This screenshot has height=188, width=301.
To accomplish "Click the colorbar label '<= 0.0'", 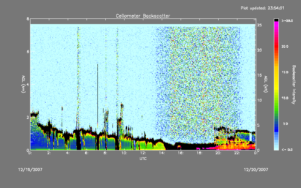I will point(287,150).
